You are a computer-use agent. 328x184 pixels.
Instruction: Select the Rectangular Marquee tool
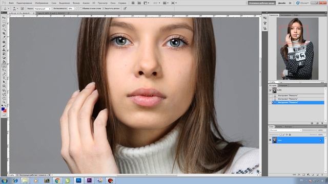[x=4, y=21]
